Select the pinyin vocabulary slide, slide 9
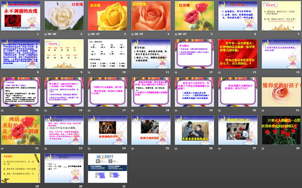 63,54
